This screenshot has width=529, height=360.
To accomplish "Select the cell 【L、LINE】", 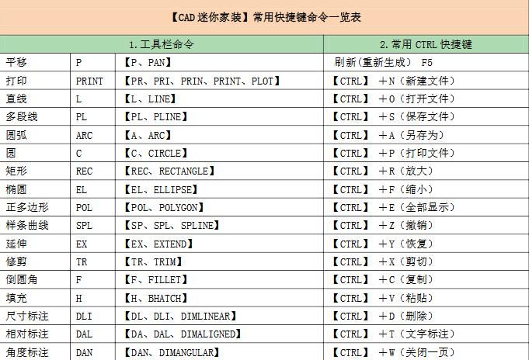I will [219, 99].
